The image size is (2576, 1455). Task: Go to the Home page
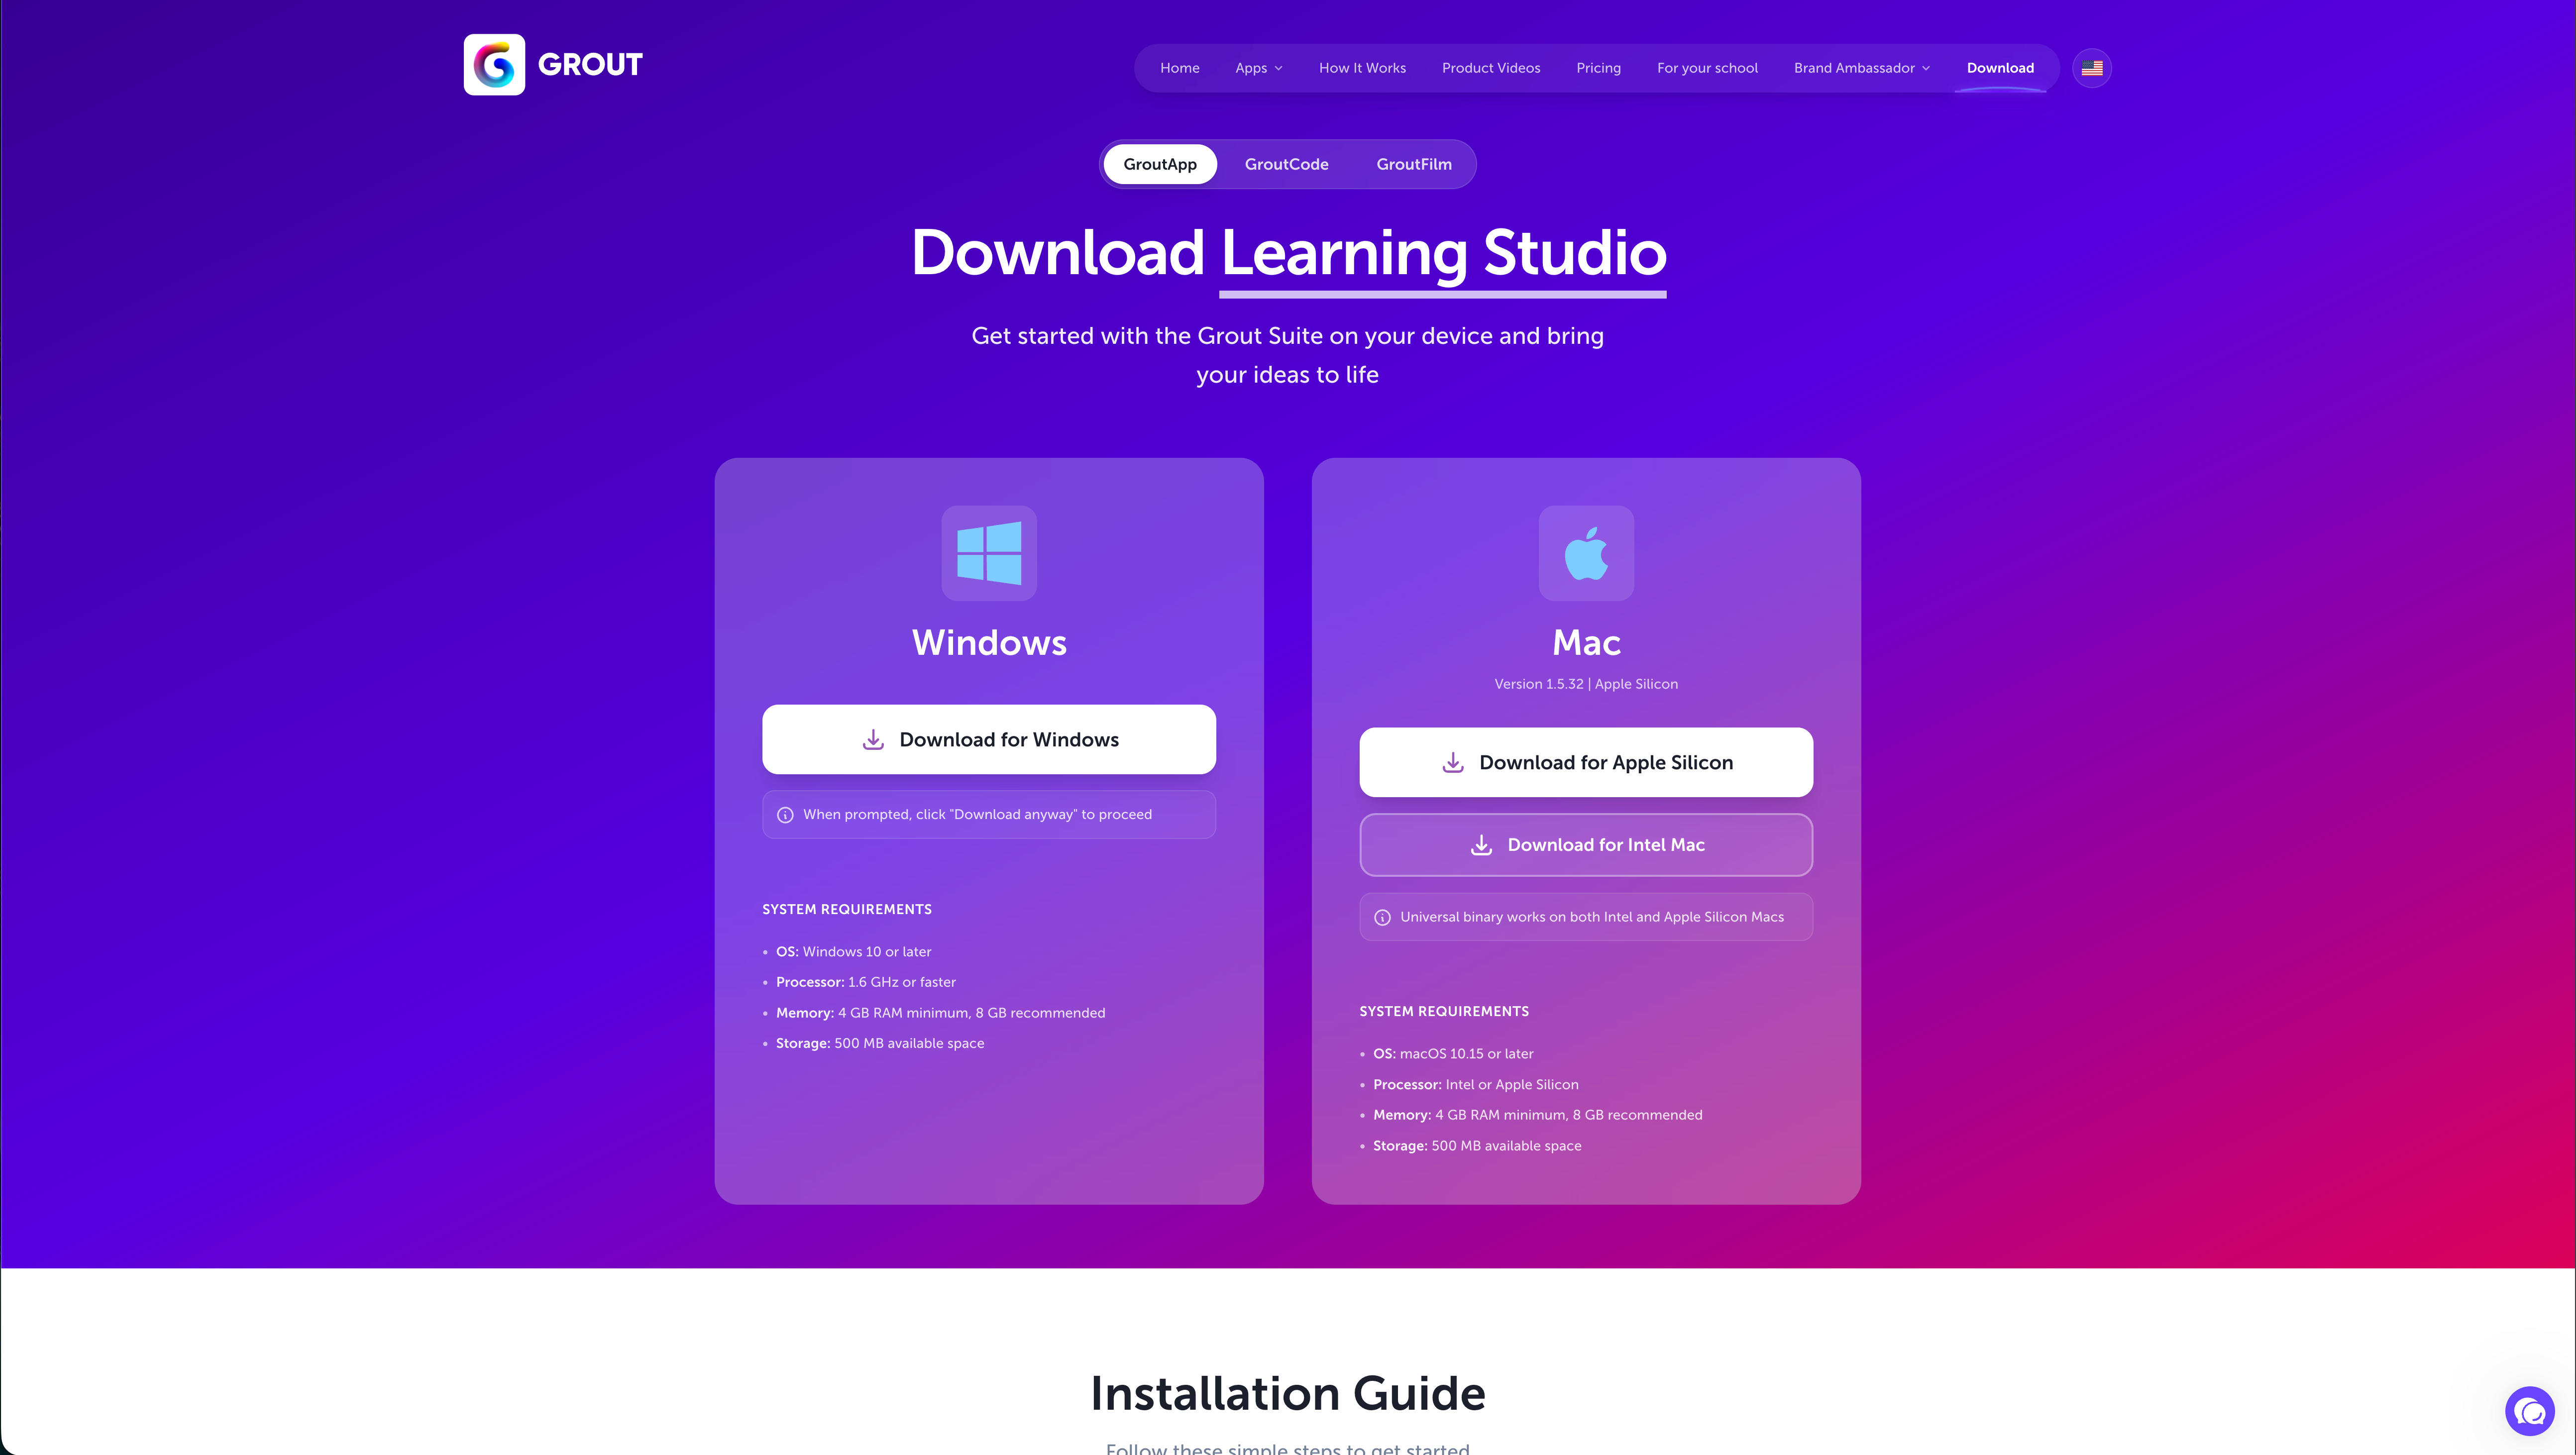pos(1180,68)
